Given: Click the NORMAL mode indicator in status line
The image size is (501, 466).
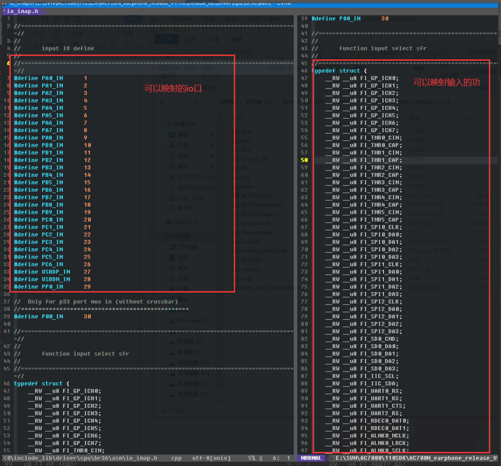Looking at the screenshot, I should (x=311, y=458).
